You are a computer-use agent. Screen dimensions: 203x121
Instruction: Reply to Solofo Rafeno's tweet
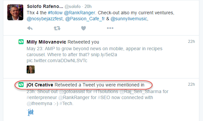tap(30, 28)
